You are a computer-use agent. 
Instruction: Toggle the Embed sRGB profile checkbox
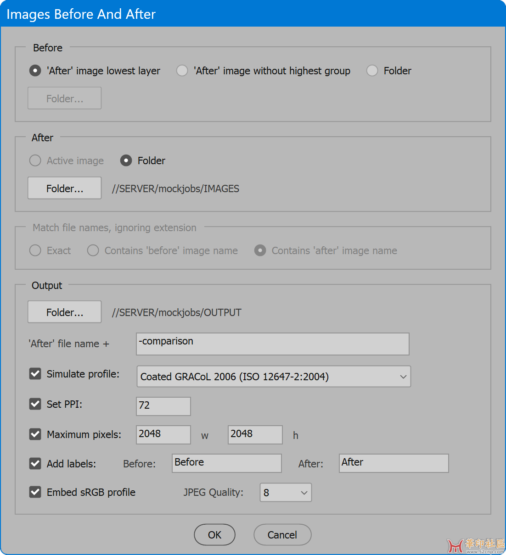click(x=35, y=492)
